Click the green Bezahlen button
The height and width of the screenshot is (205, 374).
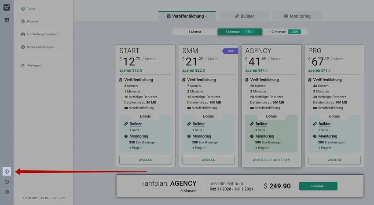(x=318, y=186)
